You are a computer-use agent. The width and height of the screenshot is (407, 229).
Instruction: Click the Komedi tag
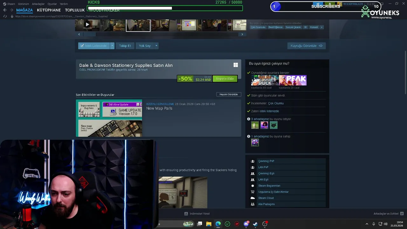tap(314, 27)
